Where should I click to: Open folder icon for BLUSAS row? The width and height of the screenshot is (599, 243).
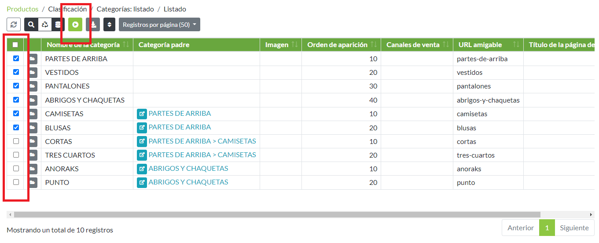[x=33, y=128]
